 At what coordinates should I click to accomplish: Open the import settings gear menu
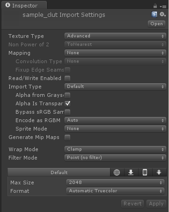click(162, 15)
